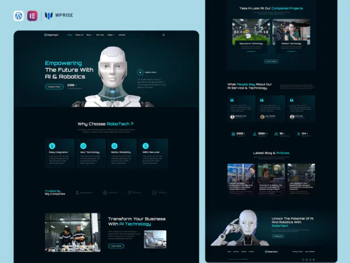Click the third testimonial quote icon

click(x=292, y=100)
